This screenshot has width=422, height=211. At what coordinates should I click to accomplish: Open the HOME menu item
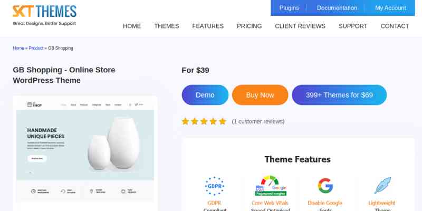132,26
